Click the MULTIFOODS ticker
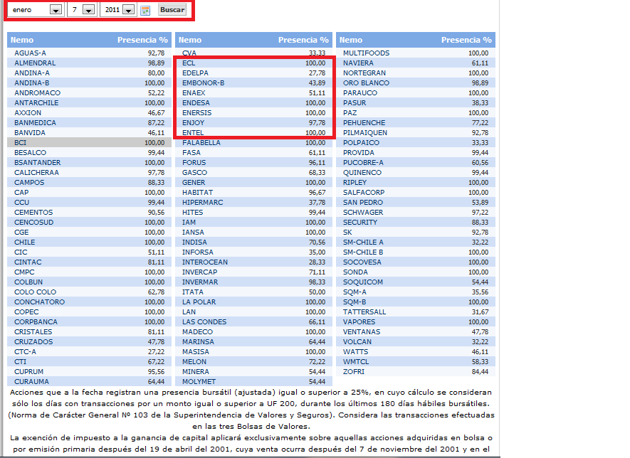Screen dimensions: 630x458 (x=366, y=53)
